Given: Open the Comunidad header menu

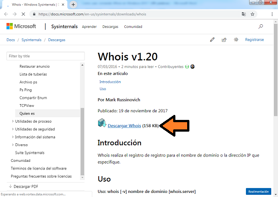Looking at the screenshot, I should pyautogui.click(x=133, y=27).
